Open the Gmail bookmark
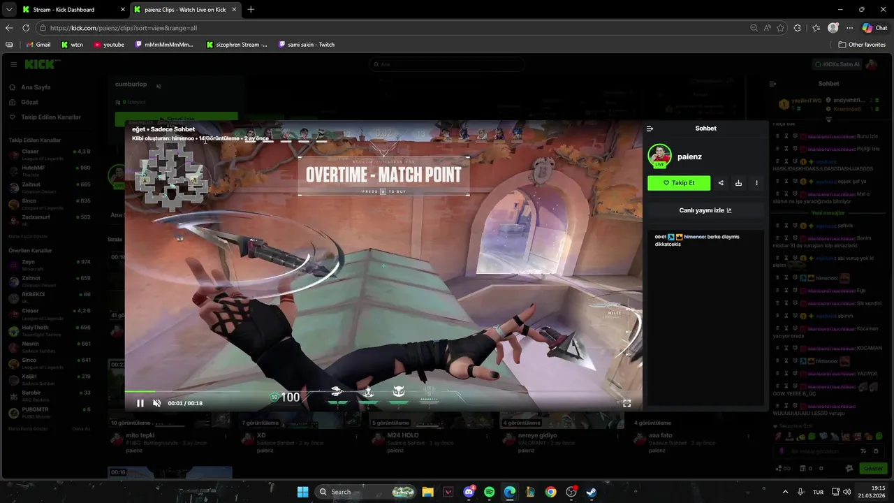Screen dimensions: 894x503 [x=38, y=45]
